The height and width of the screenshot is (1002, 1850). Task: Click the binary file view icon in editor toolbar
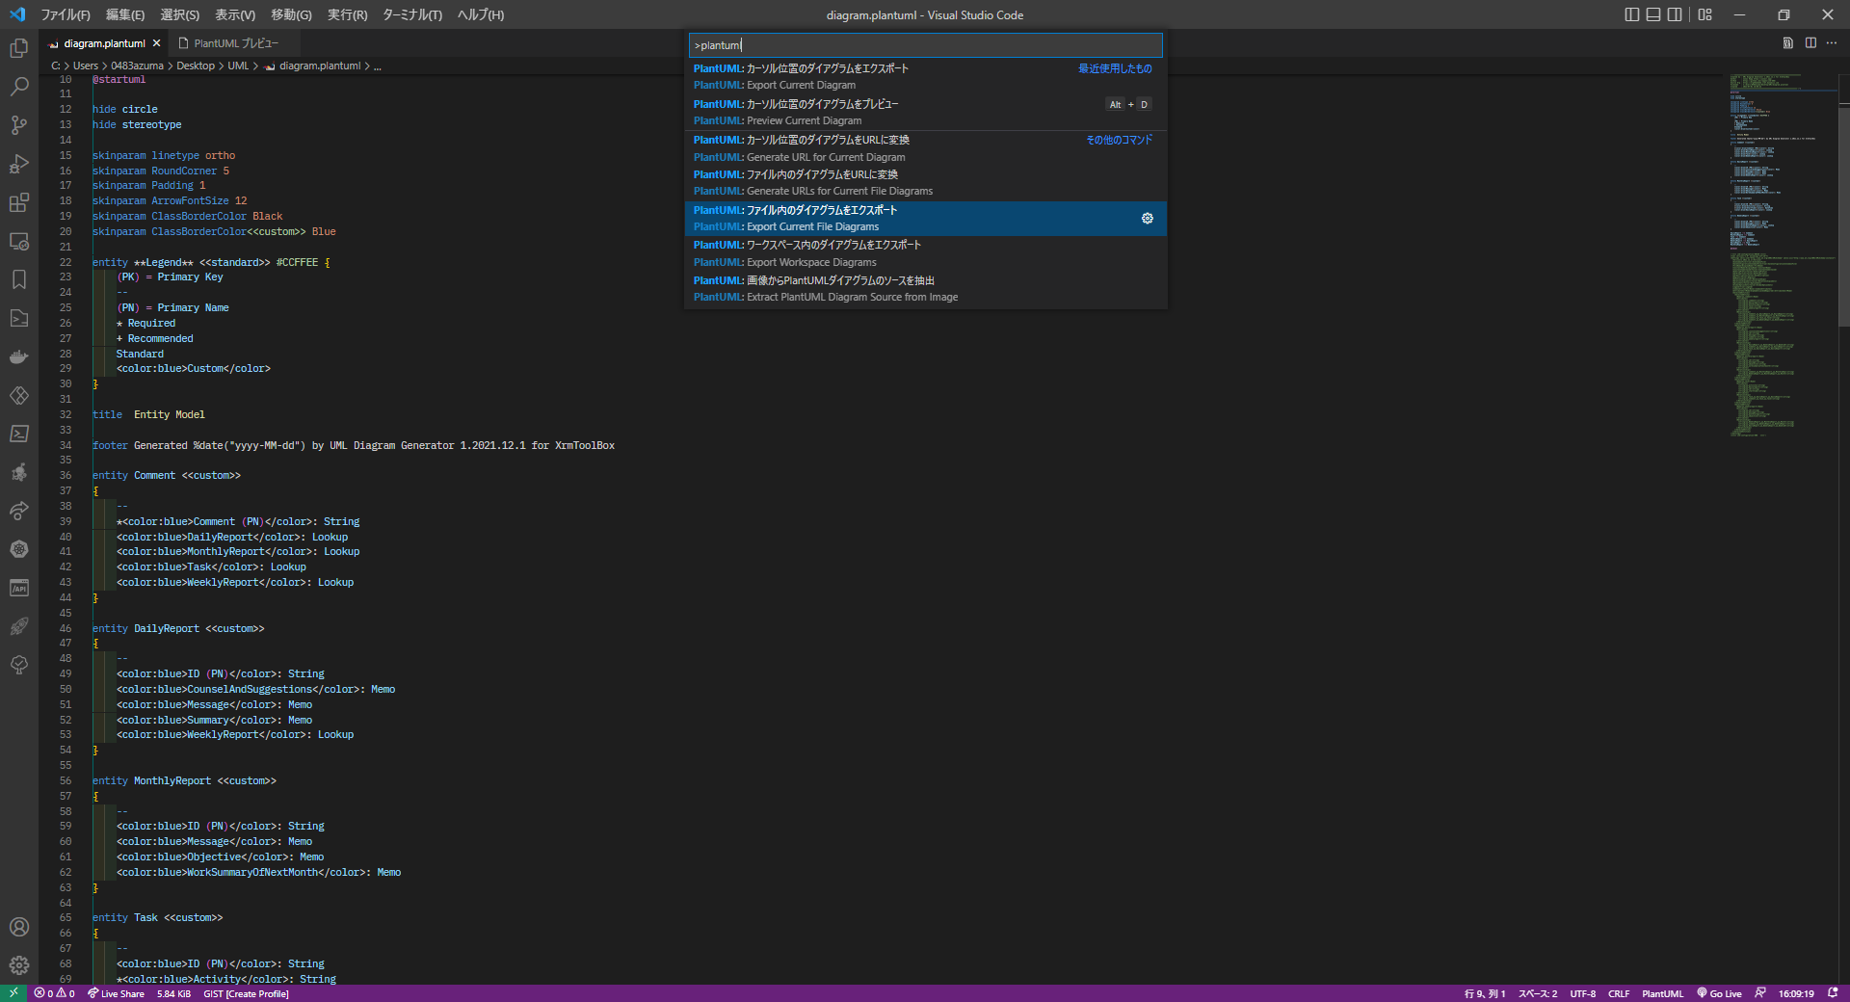[x=1788, y=43]
